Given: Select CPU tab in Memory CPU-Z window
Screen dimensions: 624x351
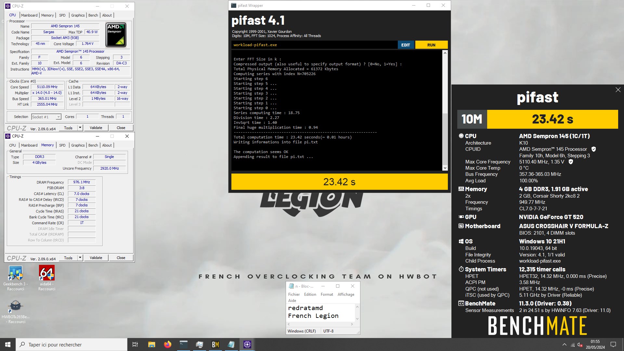Looking at the screenshot, I should [x=12, y=145].
